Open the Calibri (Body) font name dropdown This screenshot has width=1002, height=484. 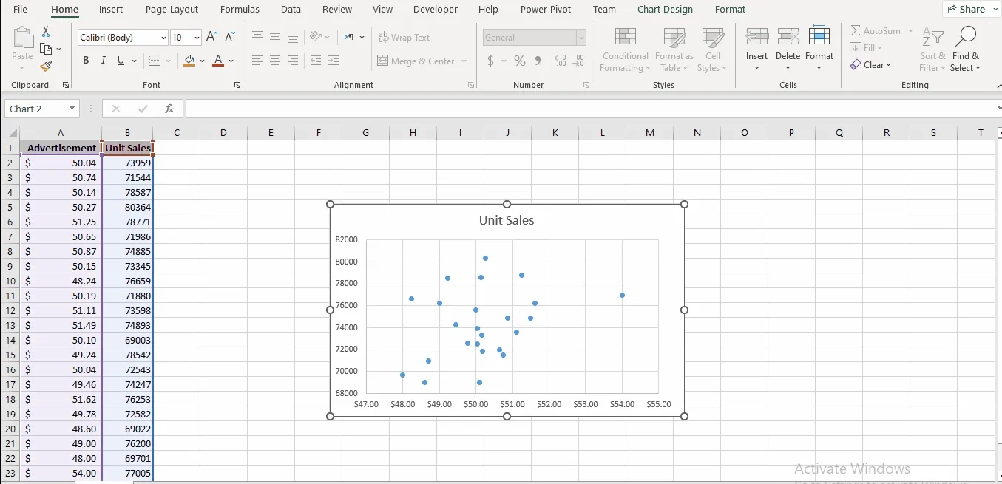163,38
